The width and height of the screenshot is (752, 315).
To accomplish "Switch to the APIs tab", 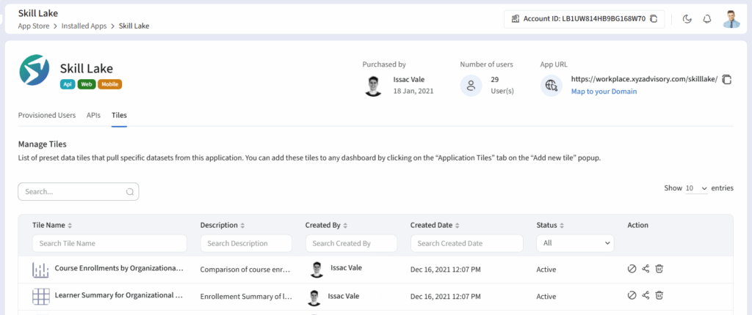I will pos(93,115).
